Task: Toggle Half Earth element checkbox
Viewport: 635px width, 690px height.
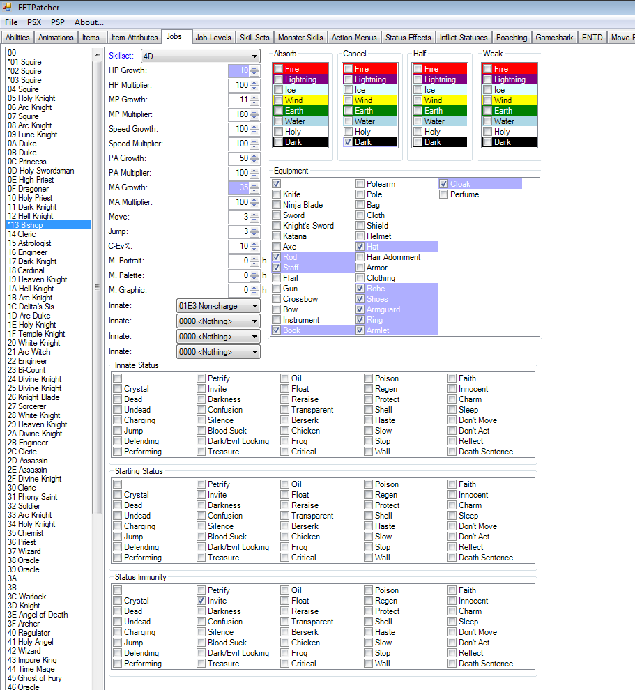Action: (418, 111)
